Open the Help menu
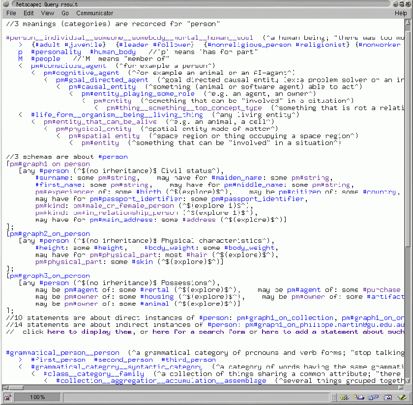Image resolution: width=413 pixels, height=405 pixels. (401, 13)
